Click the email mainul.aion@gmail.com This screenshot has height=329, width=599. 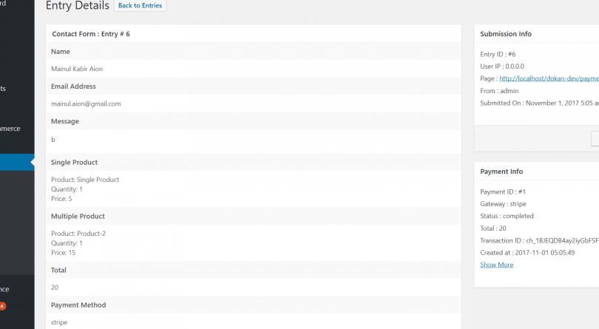(86, 104)
